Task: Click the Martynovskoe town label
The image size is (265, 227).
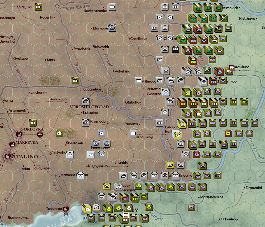Action: pyautogui.click(x=212, y=197)
